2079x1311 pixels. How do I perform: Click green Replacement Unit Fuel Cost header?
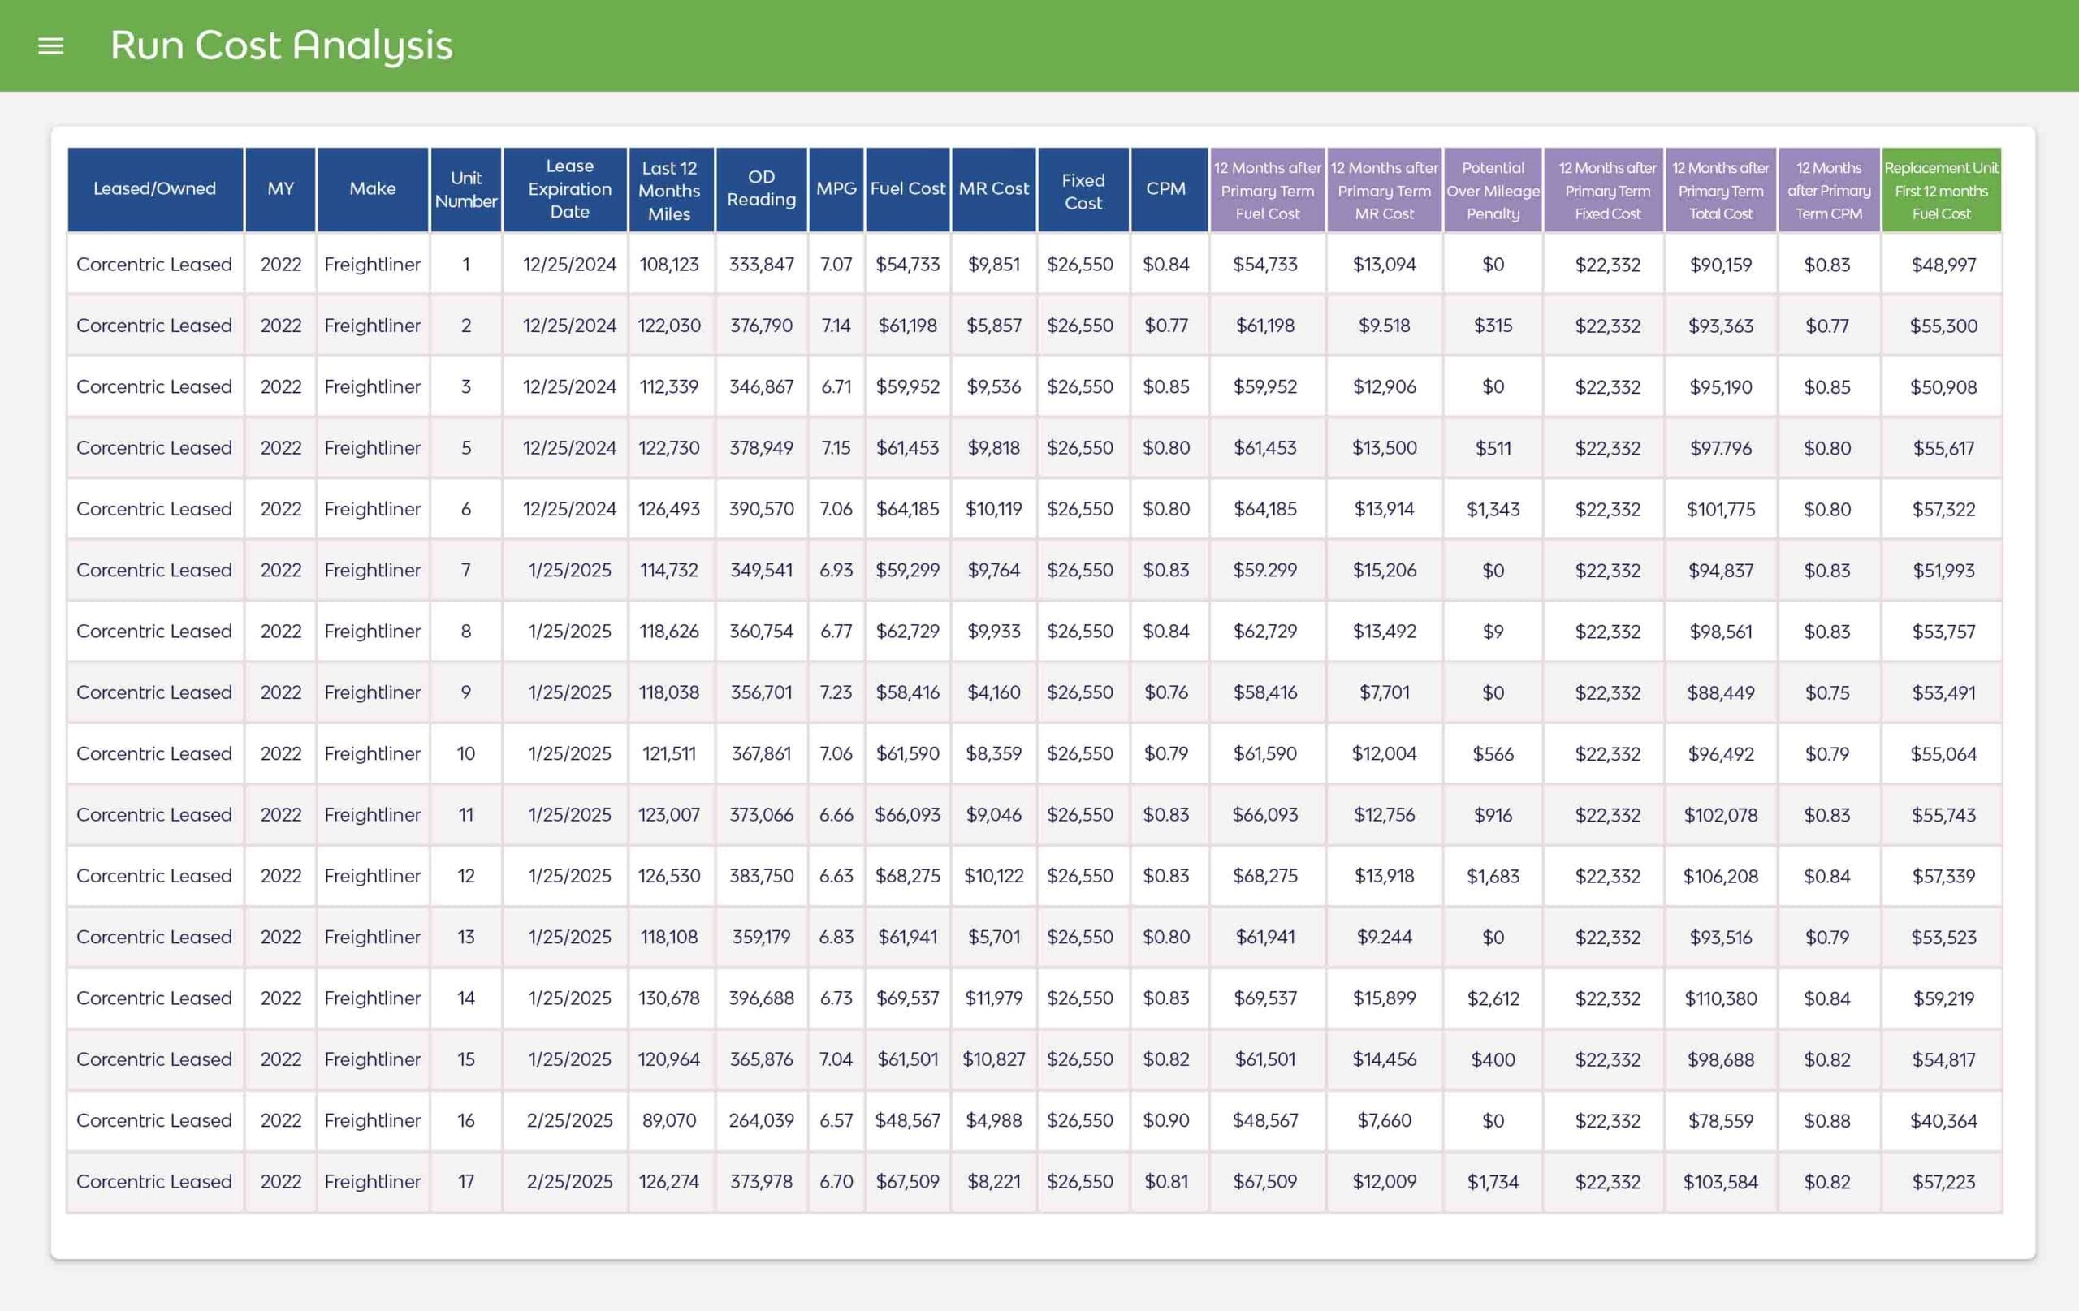tap(1941, 191)
